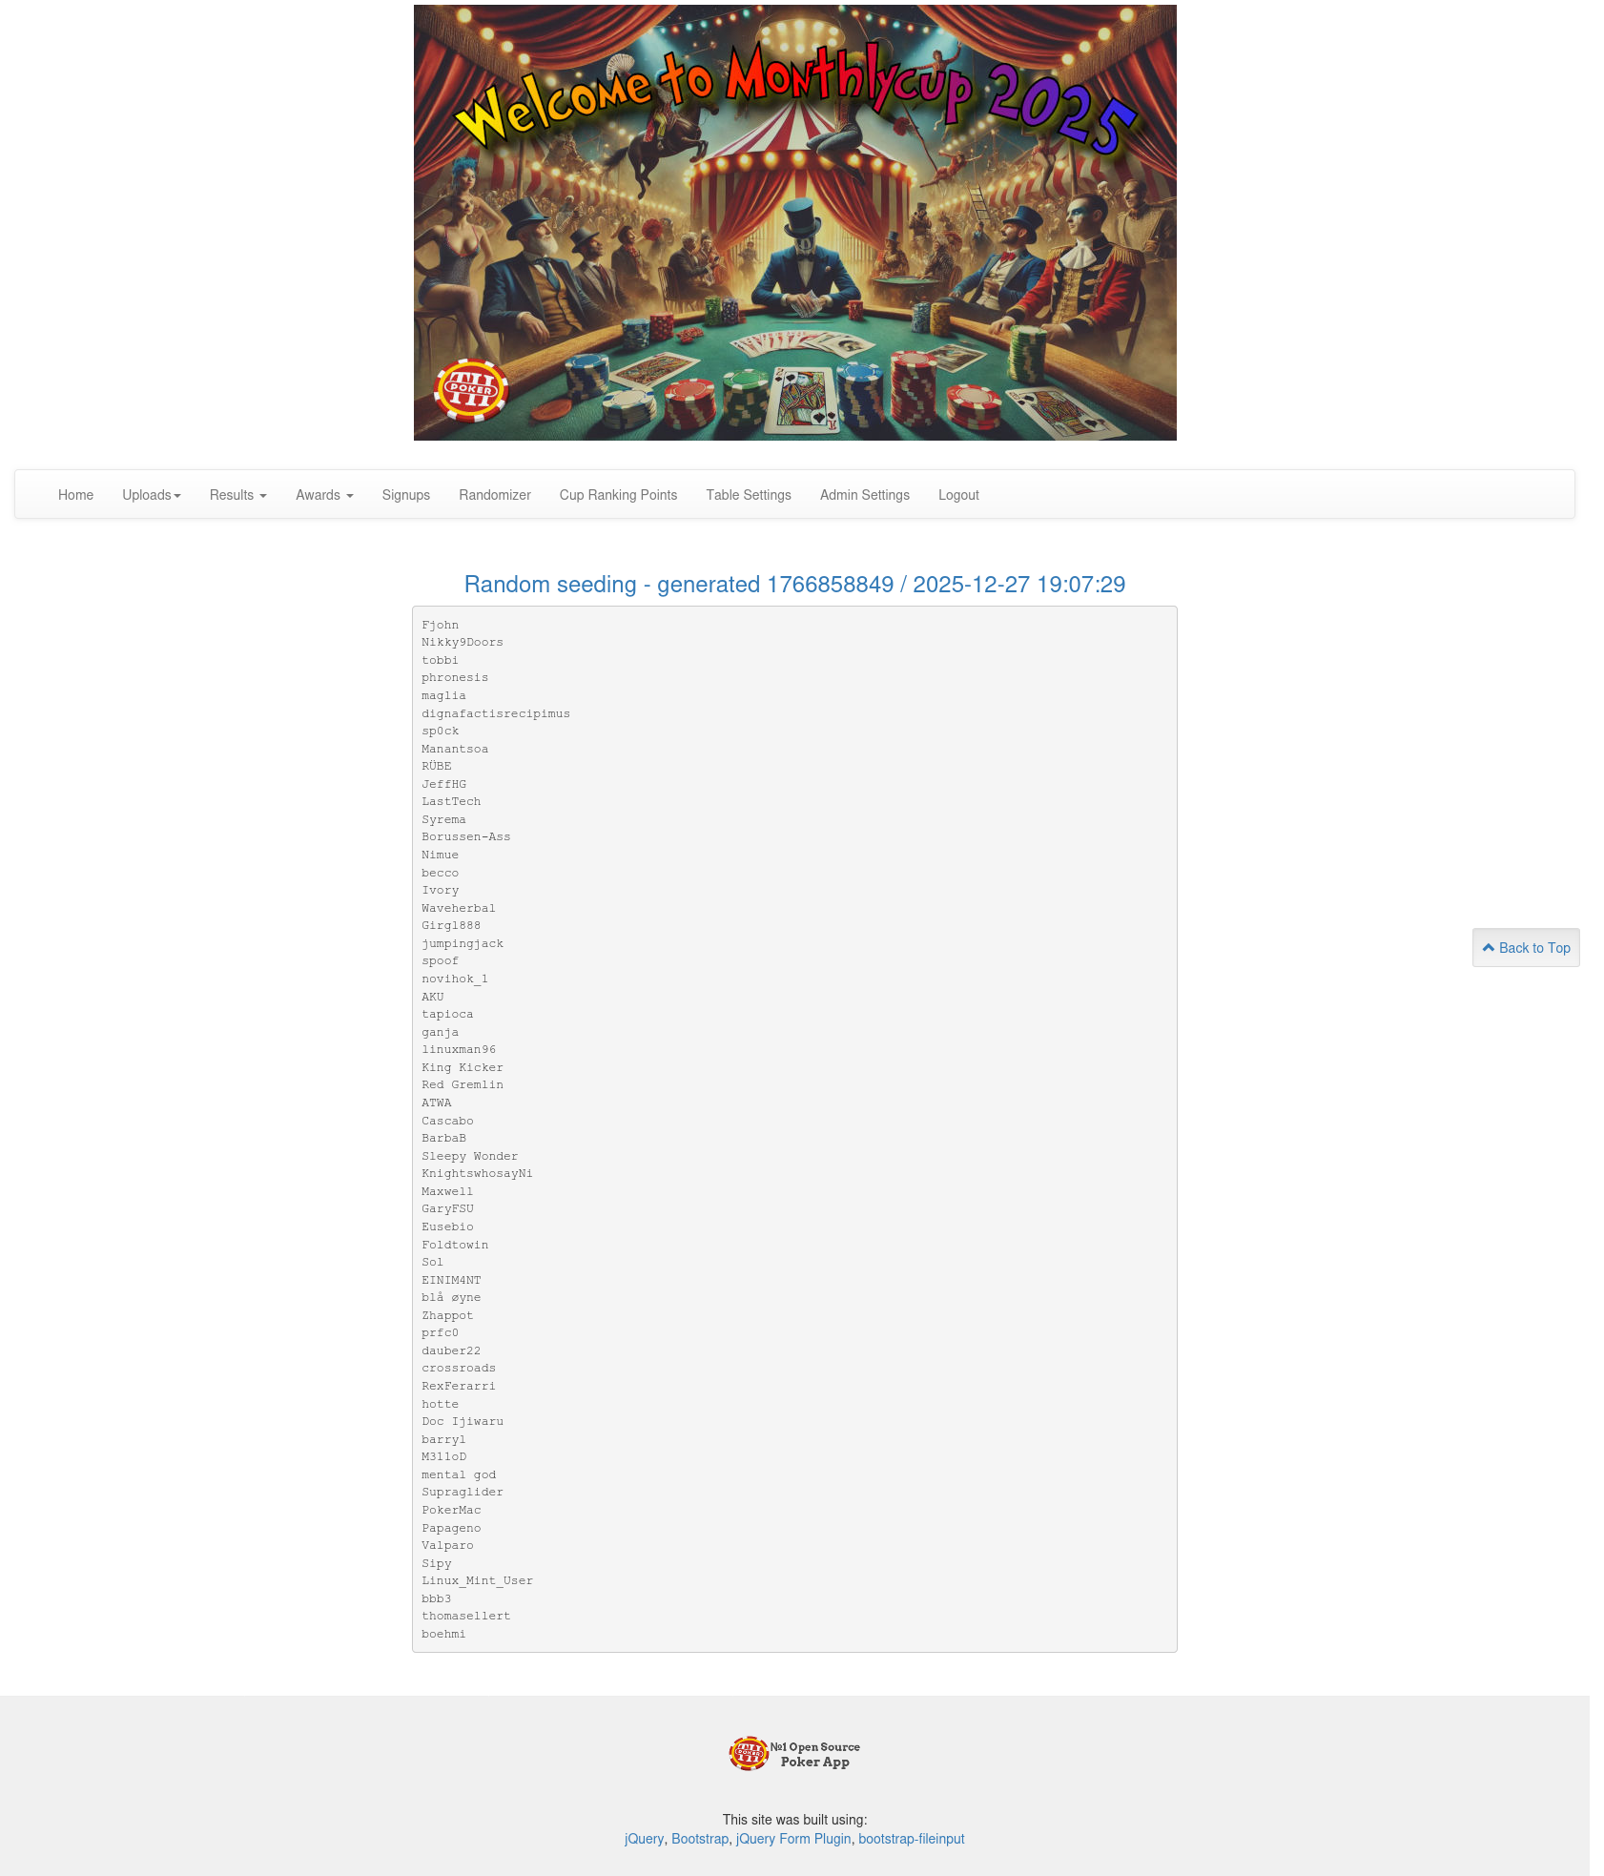Open Table Settings
Screen dimensions: 1604x1876
749,495
